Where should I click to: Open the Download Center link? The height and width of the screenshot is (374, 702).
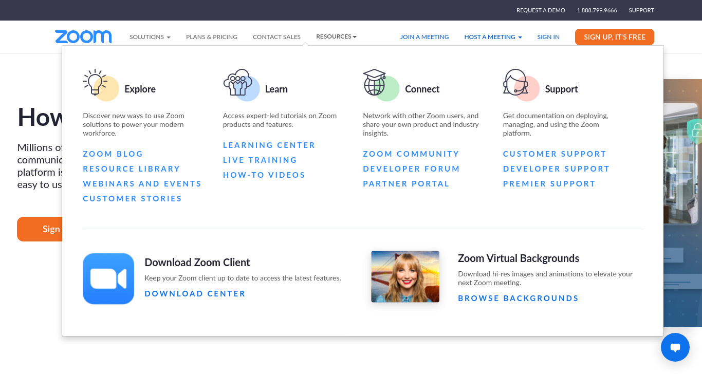[x=195, y=294]
